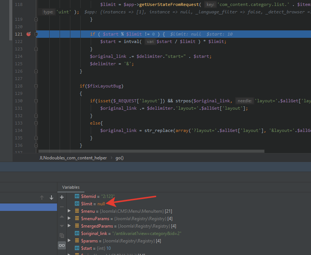
Task: Click the $original_link value type icon
Action: 77,233
